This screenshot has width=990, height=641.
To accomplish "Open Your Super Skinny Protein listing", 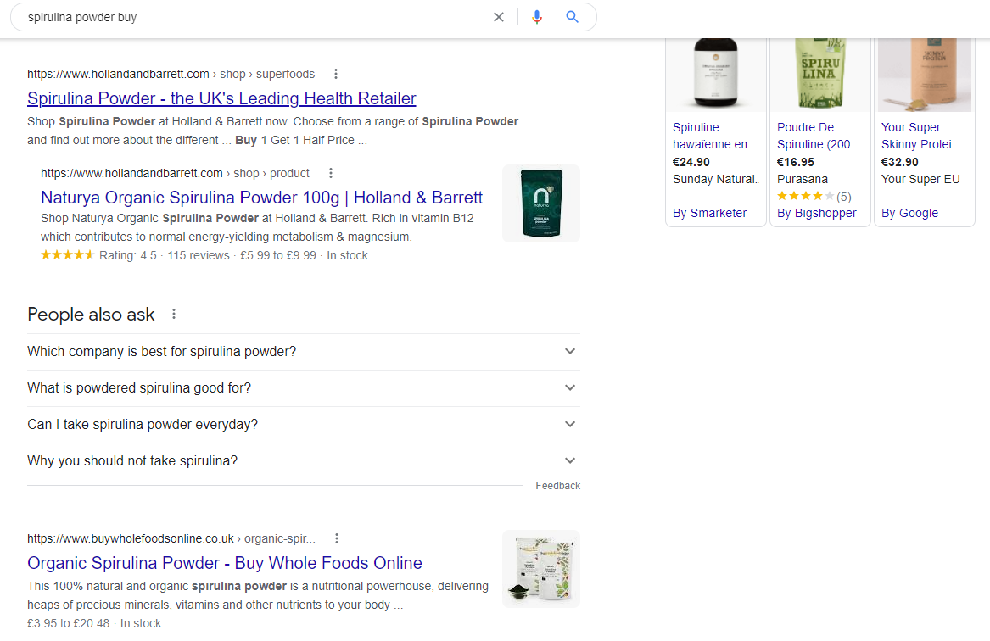I will (x=922, y=136).
